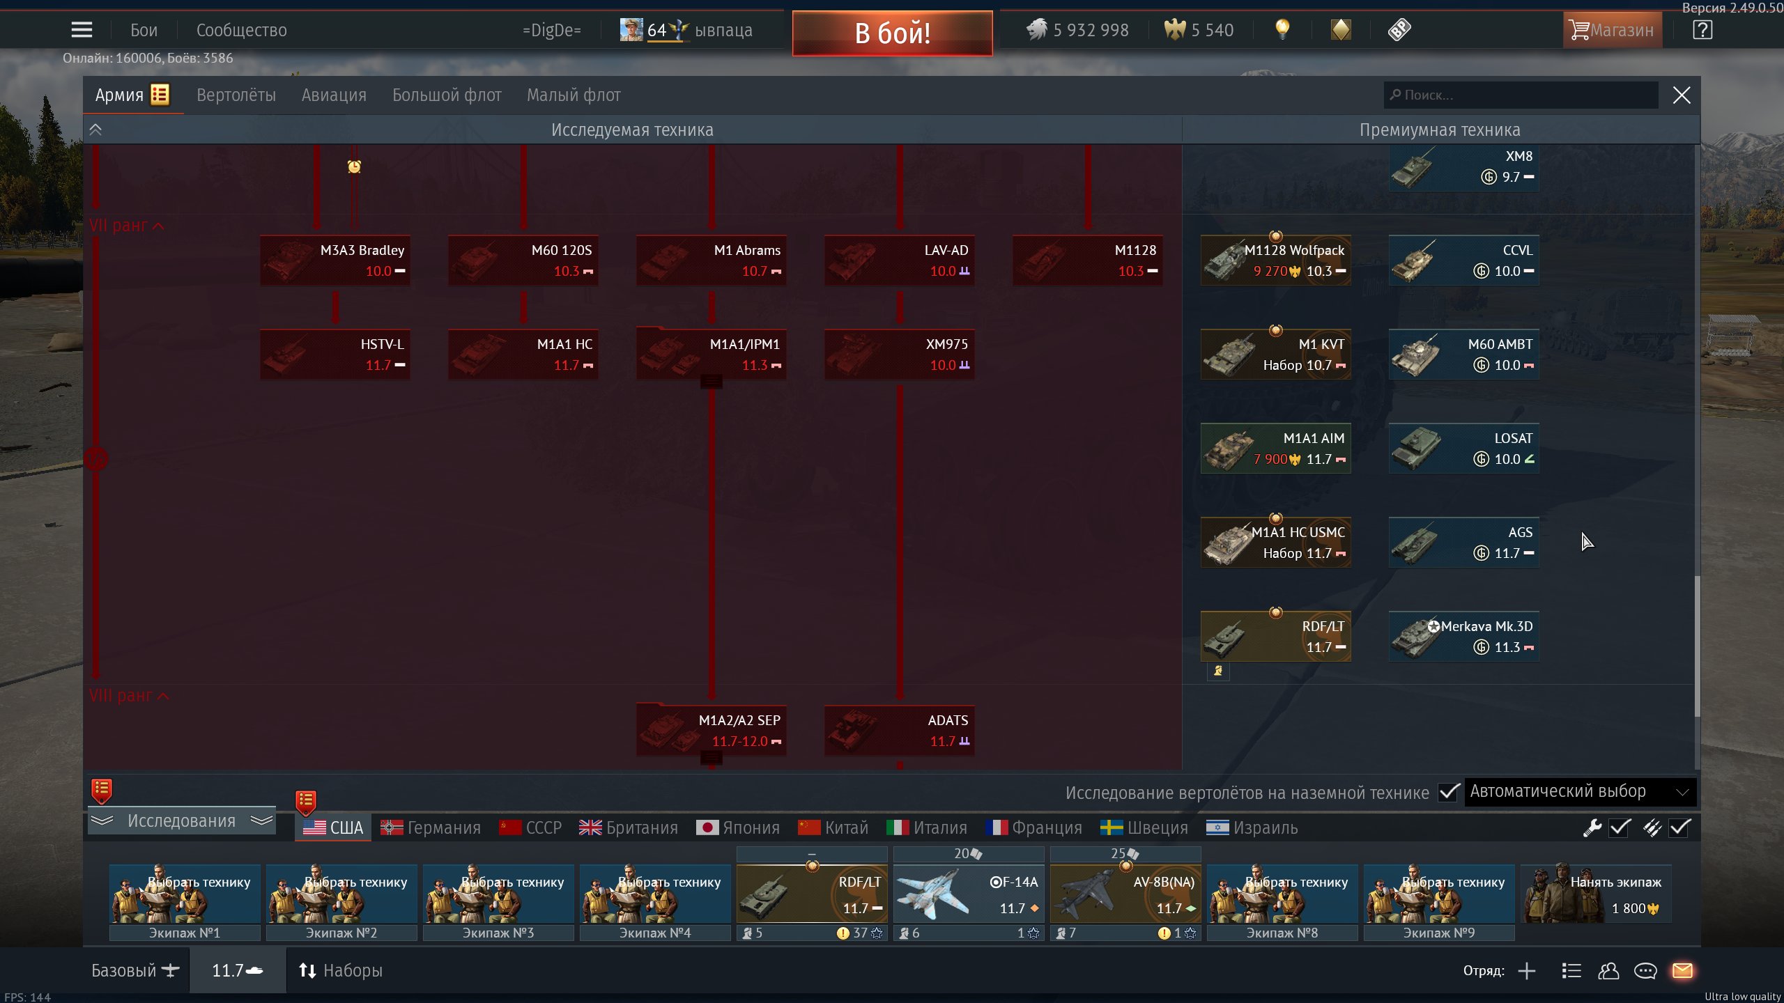The width and height of the screenshot is (1784, 1003).
Task: Open the Автоматический выбор dropdown
Action: 1579,792
